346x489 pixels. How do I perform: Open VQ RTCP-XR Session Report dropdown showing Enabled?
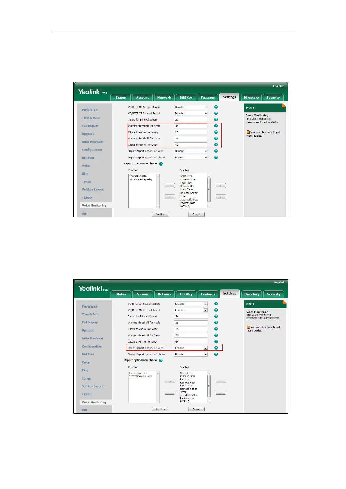(x=191, y=304)
